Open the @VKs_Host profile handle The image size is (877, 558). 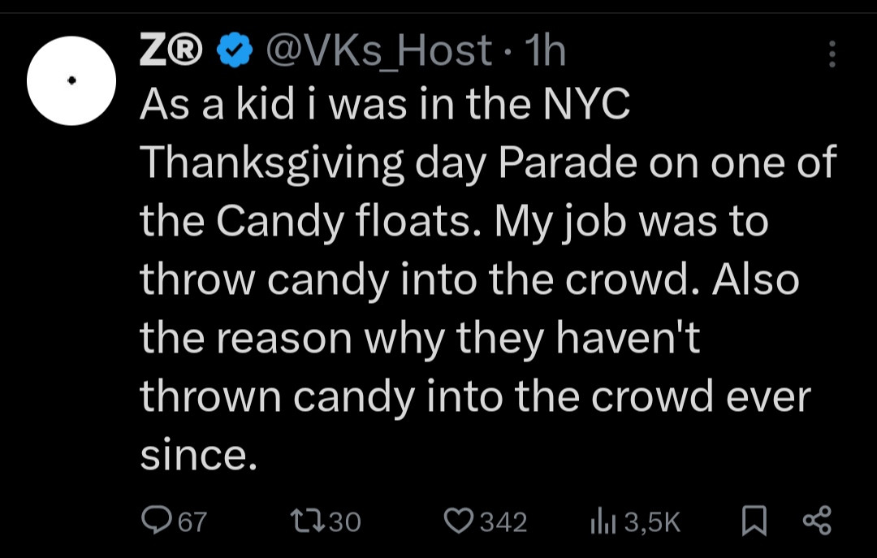point(378,51)
